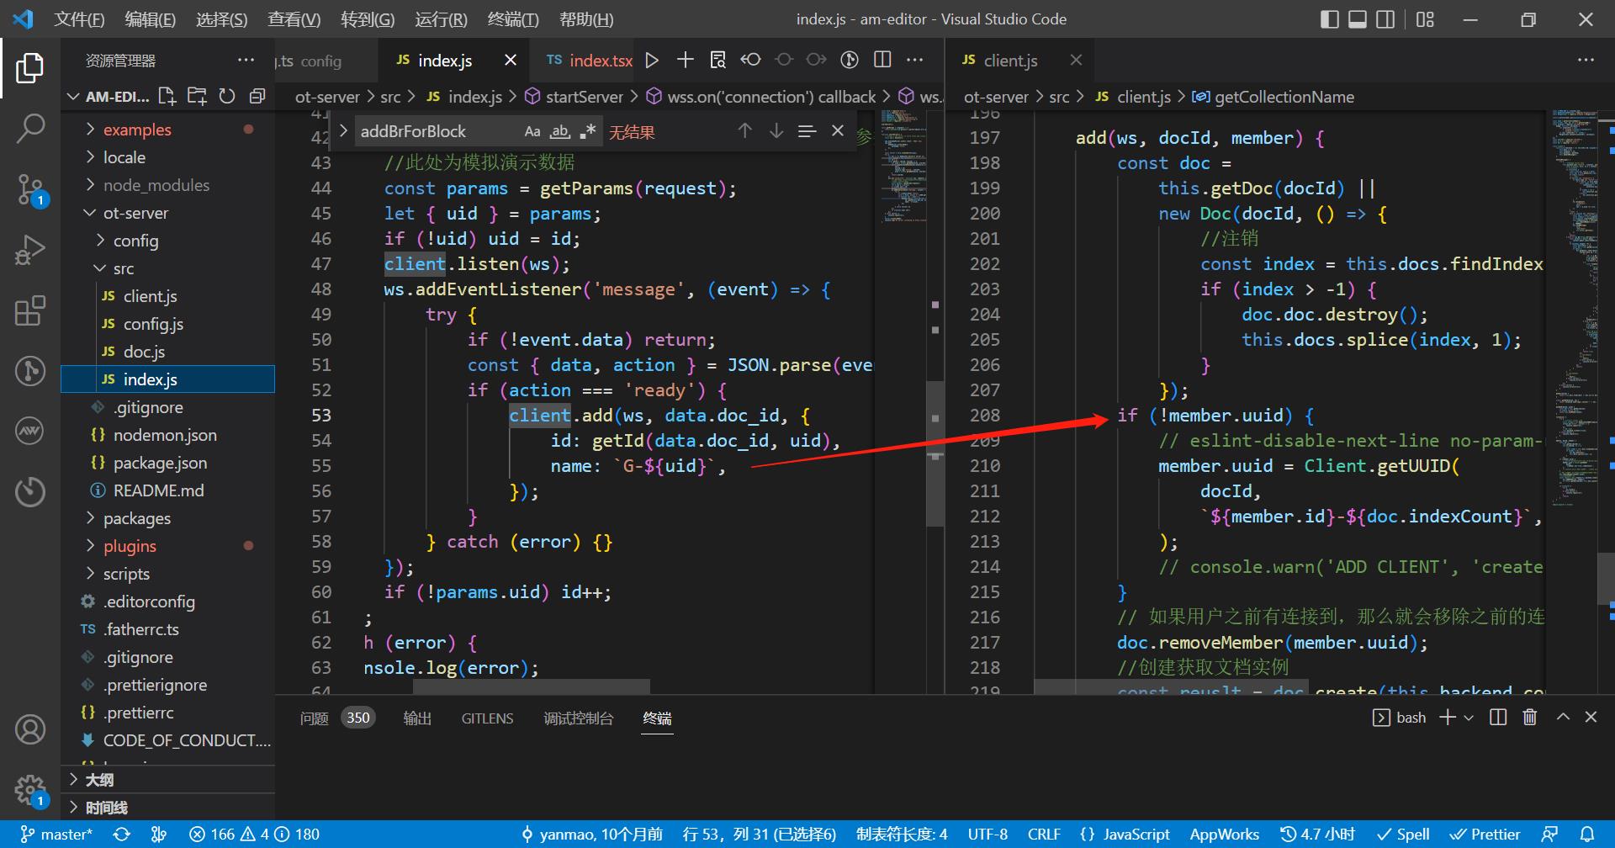Expand the 大纲 outline section

[x=99, y=780]
